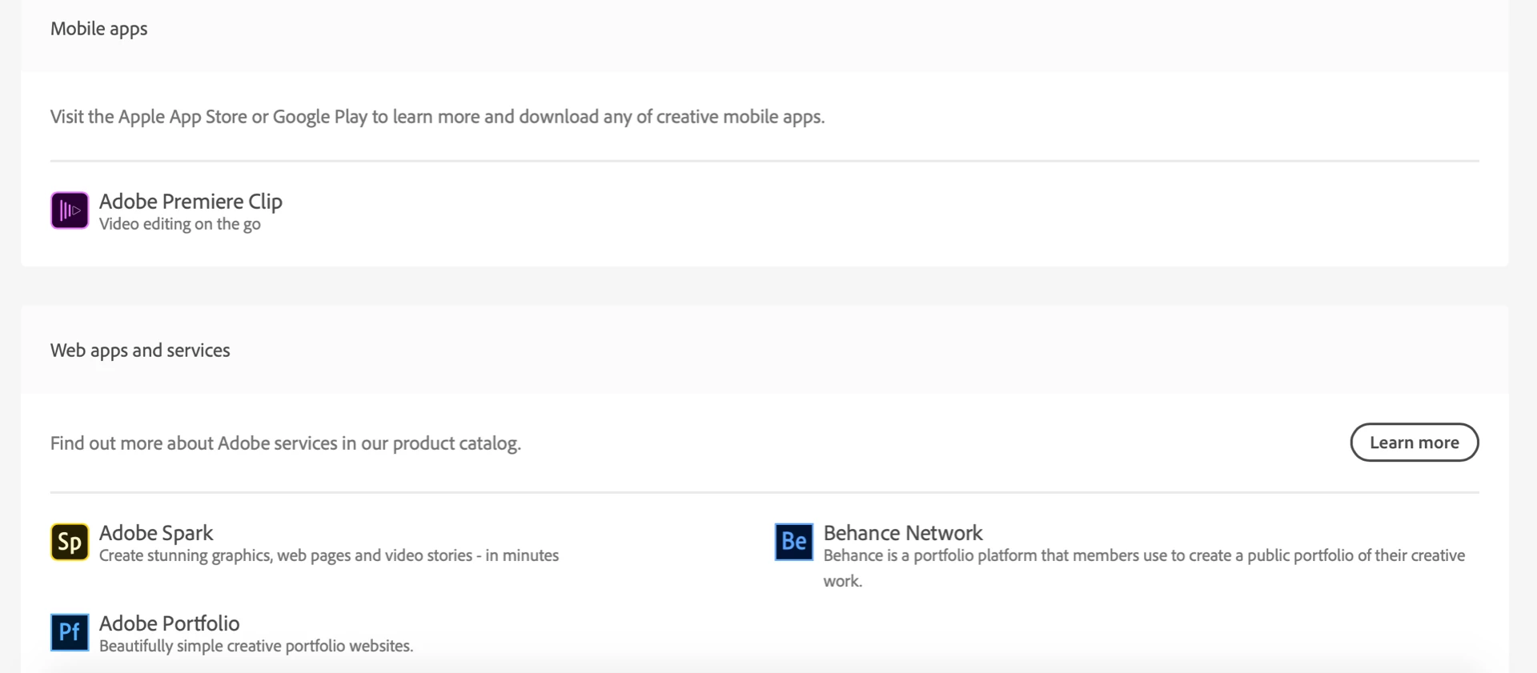Screen dimensions: 1537x673
Task: Click the Apple App Store or Google Play notice
Action: point(438,117)
